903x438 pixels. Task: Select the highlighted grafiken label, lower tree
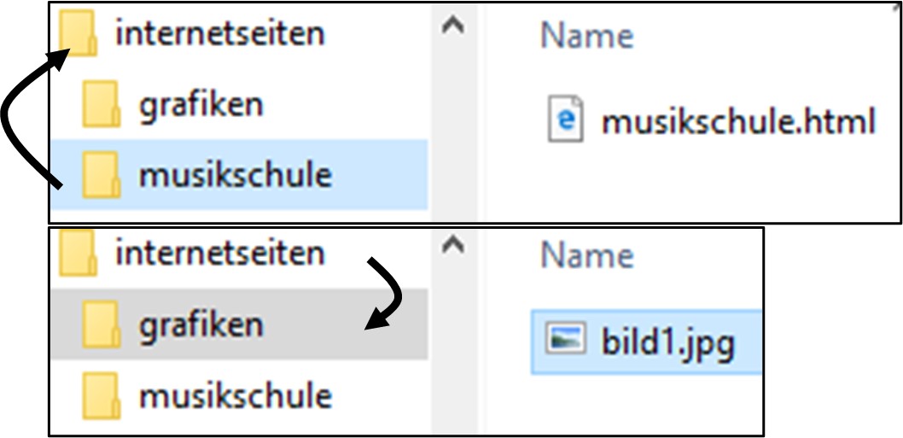[x=201, y=324]
